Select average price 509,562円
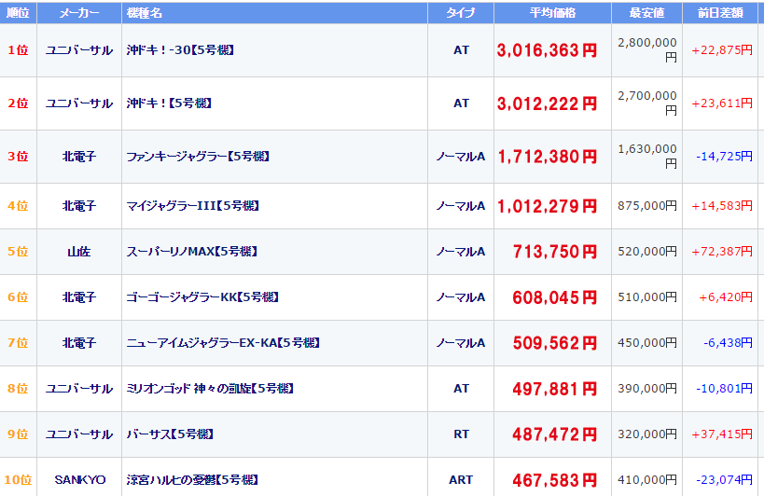This screenshot has width=764, height=496. [554, 343]
